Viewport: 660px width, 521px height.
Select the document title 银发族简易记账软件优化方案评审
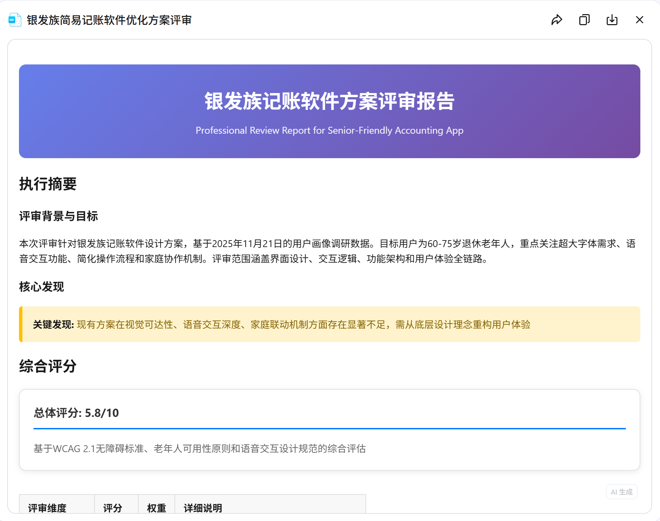pyautogui.click(x=109, y=20)
